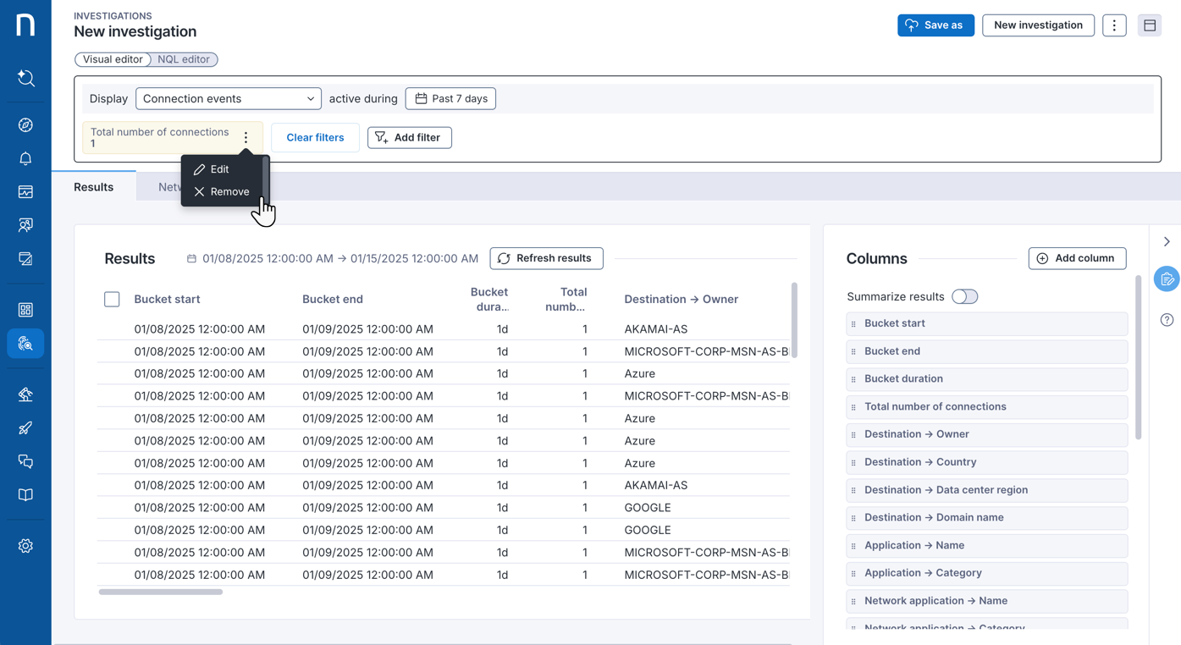Click the help question mark icon

(x=1167, y=320)
